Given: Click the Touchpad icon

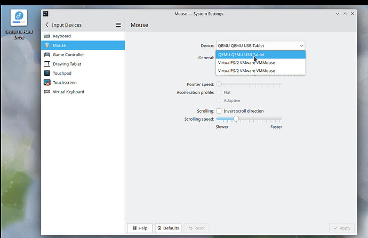Looking at the screenshot, I should pyautogui.click(x=47, y=73).
